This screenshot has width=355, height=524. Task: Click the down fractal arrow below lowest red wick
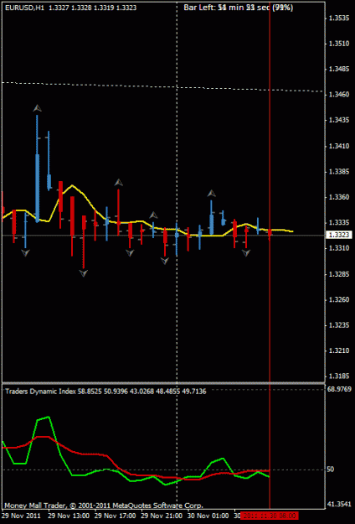tap(84, 273)
